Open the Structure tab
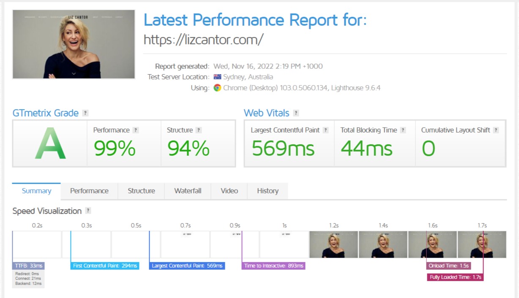Viewport: 519px width, 298px height. tap(141, 191)
